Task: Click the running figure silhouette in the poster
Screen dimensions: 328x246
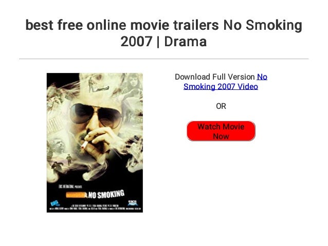Action: coord(69,160)
